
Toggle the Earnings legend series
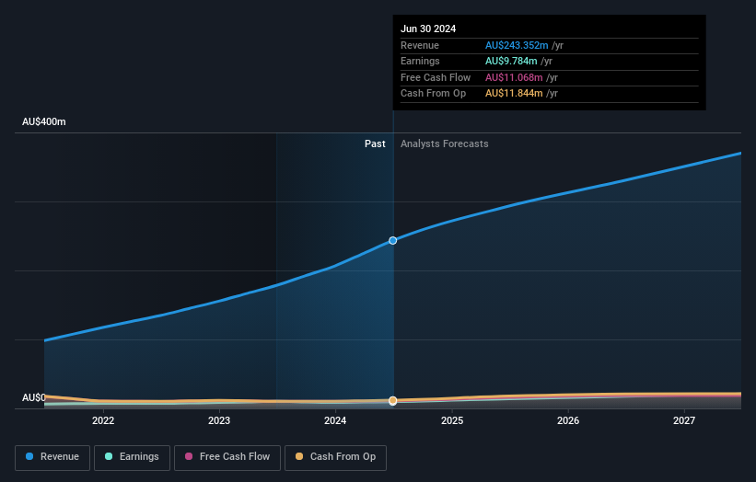(x=132, y=457)
